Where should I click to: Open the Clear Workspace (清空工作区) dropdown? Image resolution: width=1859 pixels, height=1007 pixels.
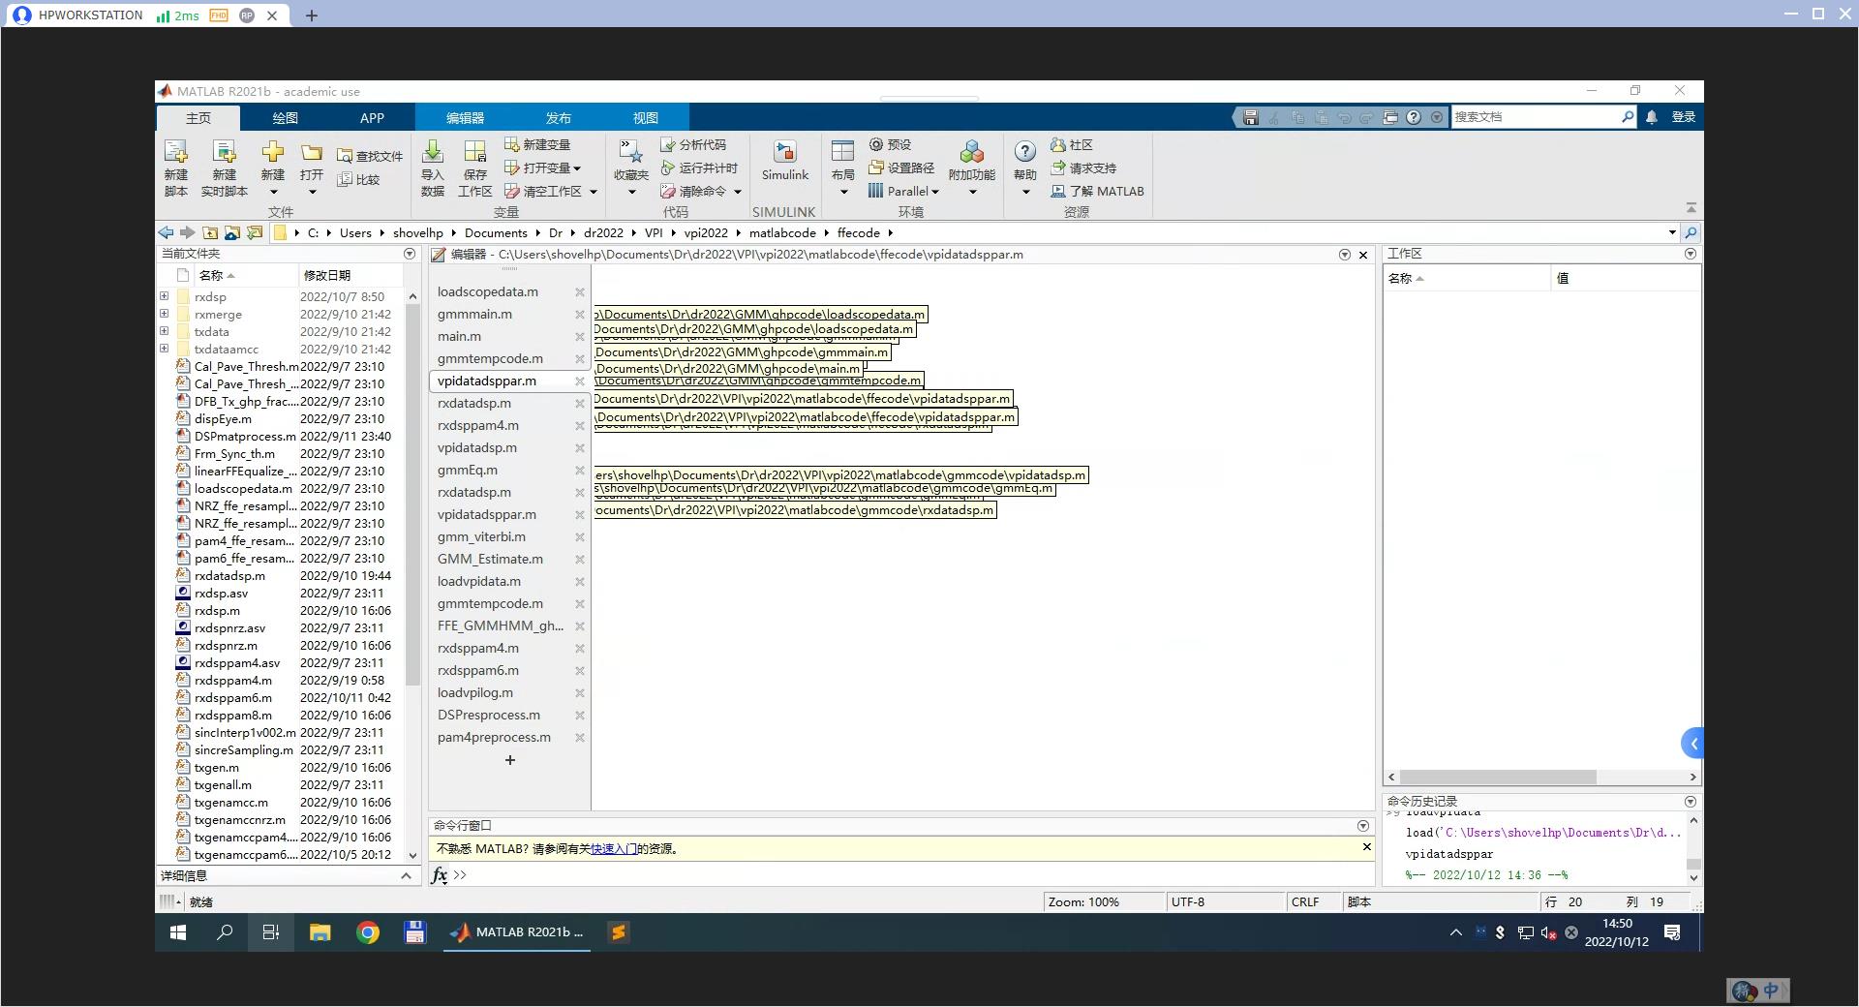pyautogui.click(x=594, y=192)
